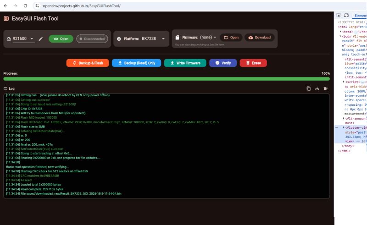Click the platform chip icon
367x225 pixels.
119,39
